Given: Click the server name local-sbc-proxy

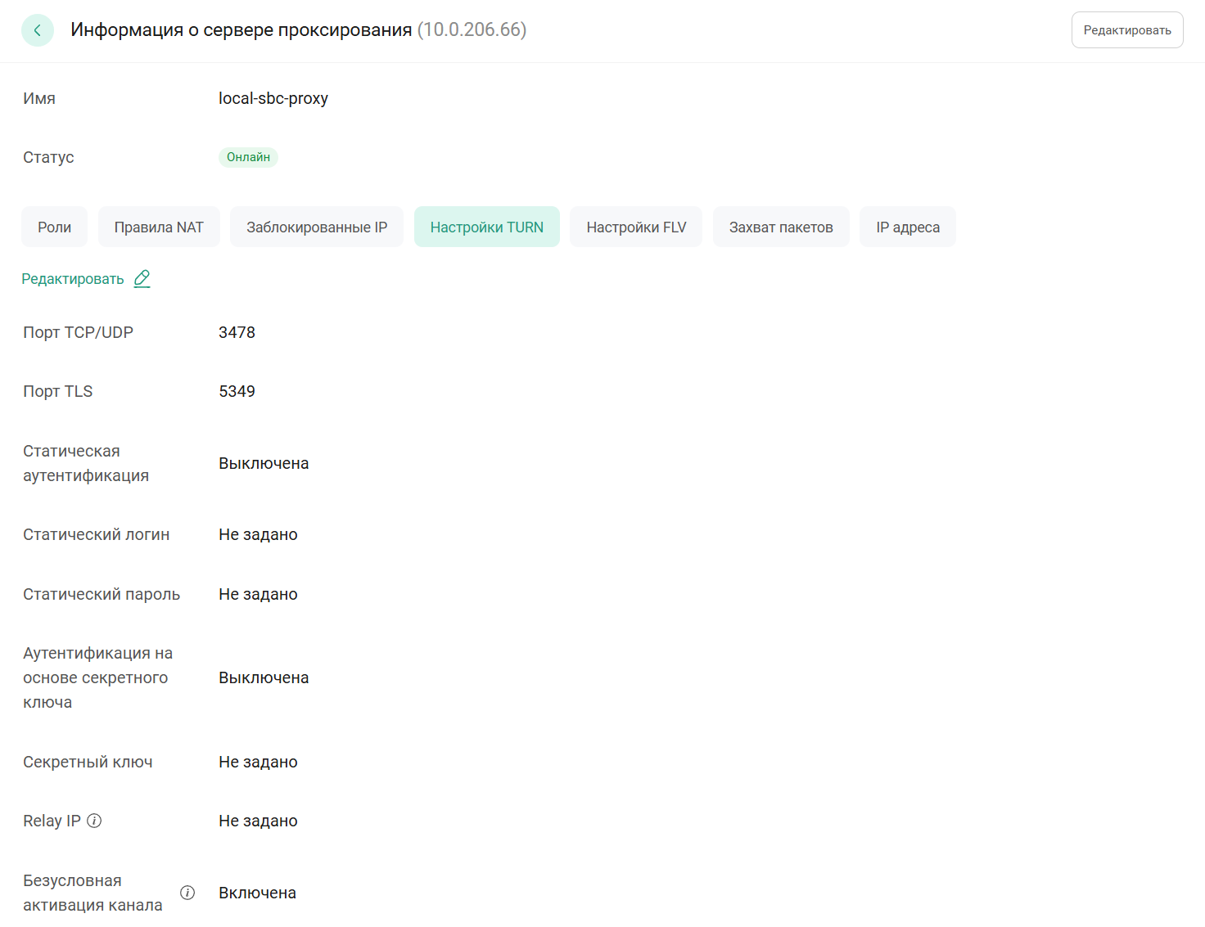Looking at the screenshot, I should pos(273,98).
